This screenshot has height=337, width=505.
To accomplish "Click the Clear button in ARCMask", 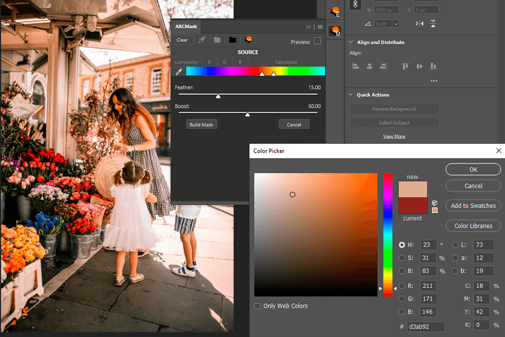I will pyautogui.click(x=182, y=40).
